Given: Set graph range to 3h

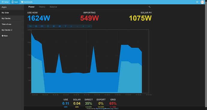Looking at the screenshot, I should [x=36, y=26].
